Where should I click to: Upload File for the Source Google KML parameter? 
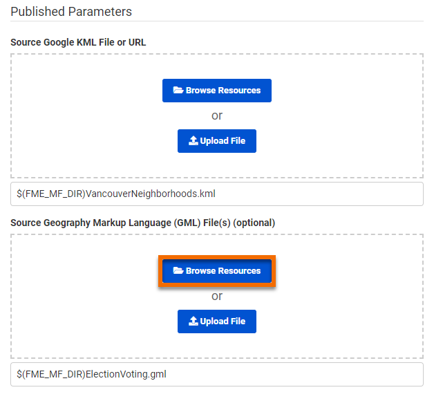pos(217,141)
